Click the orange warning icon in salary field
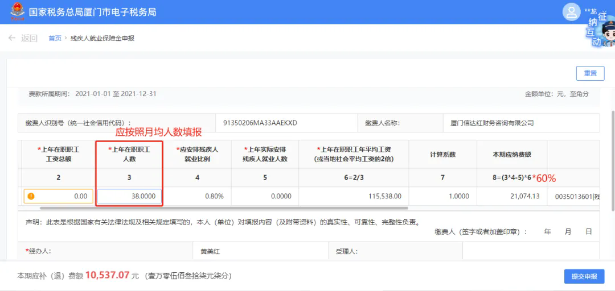615x291 pixels. (31, 196)
